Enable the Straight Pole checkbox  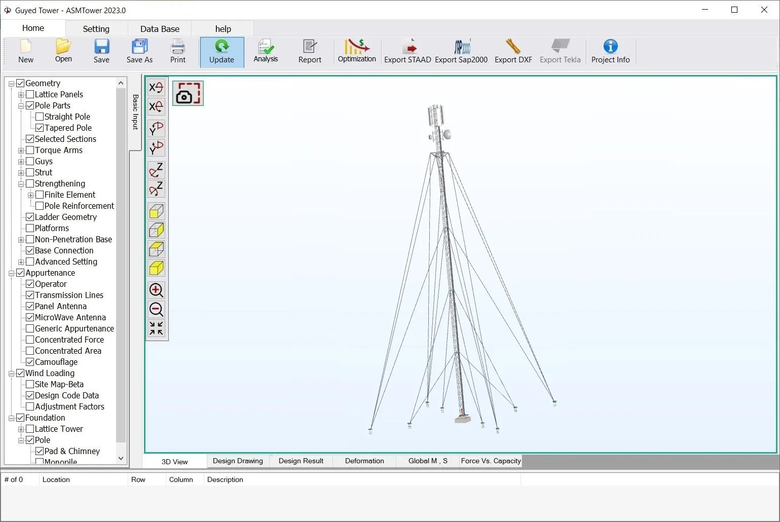tap(40, 117)
